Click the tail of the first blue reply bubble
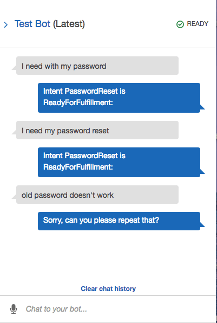 (202, 107)
